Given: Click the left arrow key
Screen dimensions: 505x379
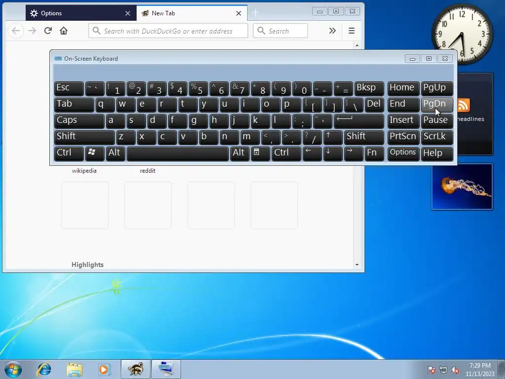Looking at the screenshot, I should pos(312,153).
